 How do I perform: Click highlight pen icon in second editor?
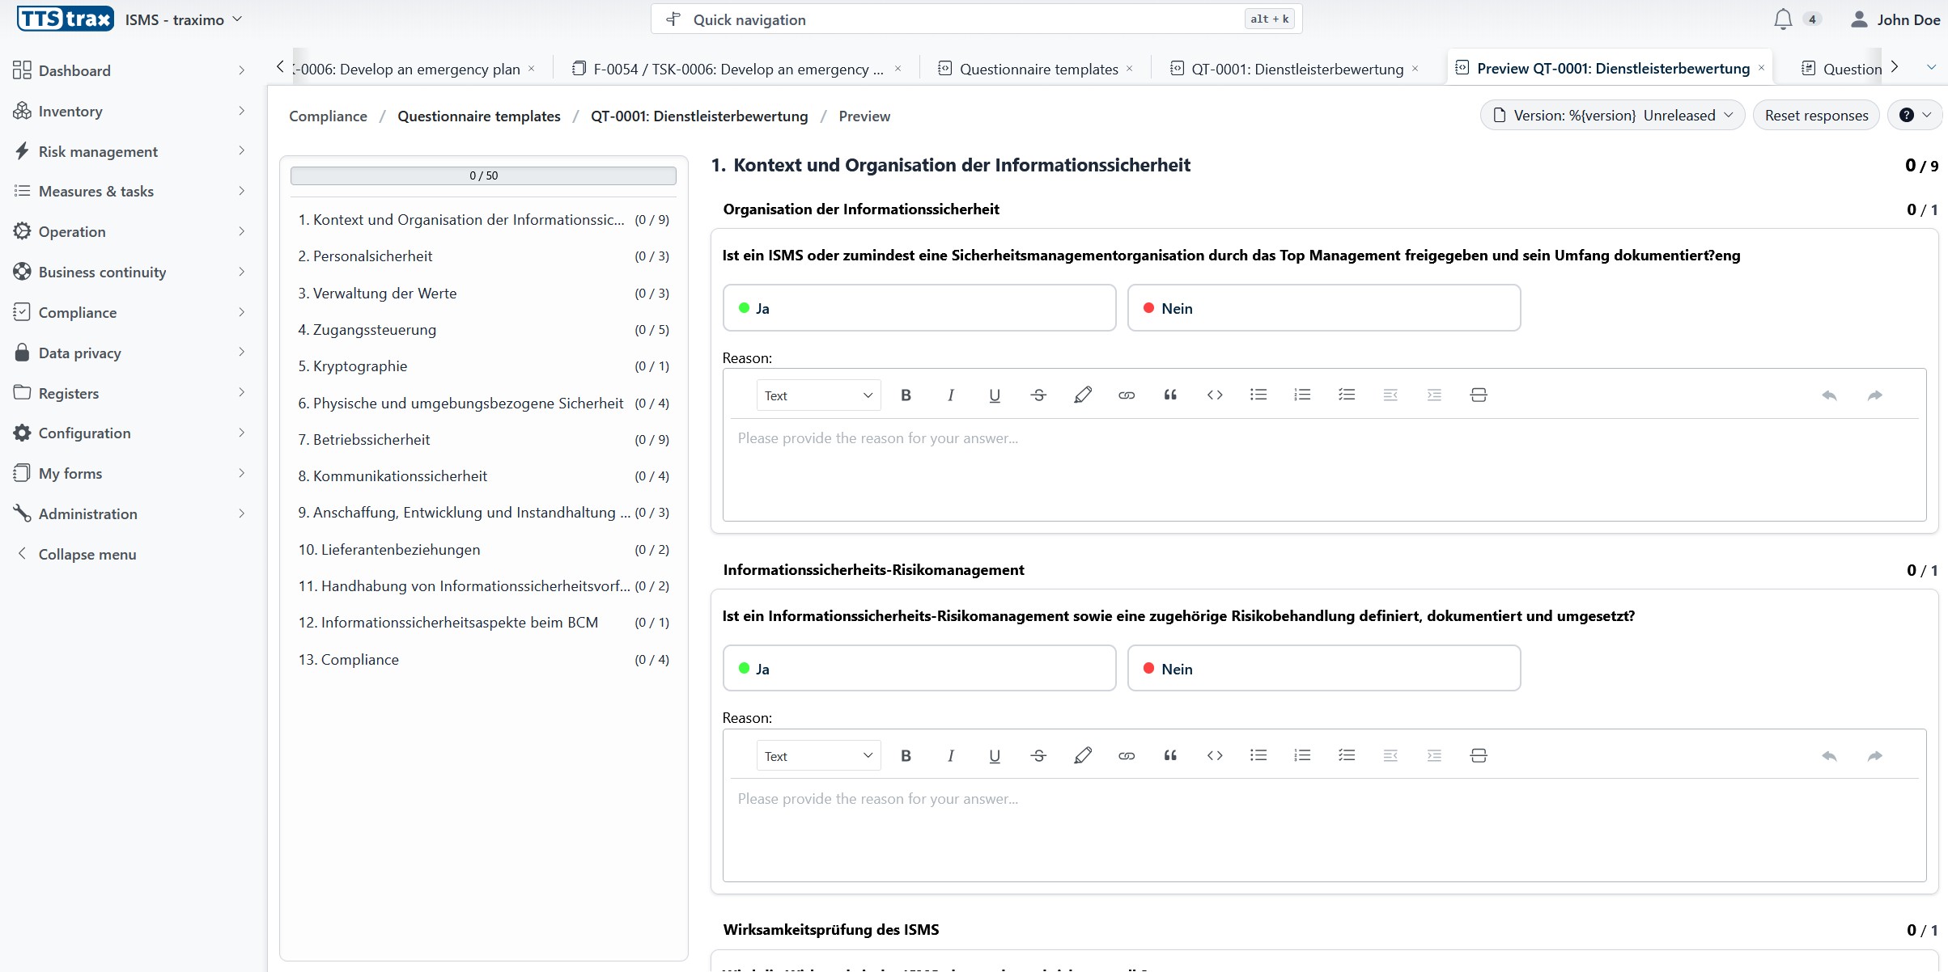click(1082, 756)
